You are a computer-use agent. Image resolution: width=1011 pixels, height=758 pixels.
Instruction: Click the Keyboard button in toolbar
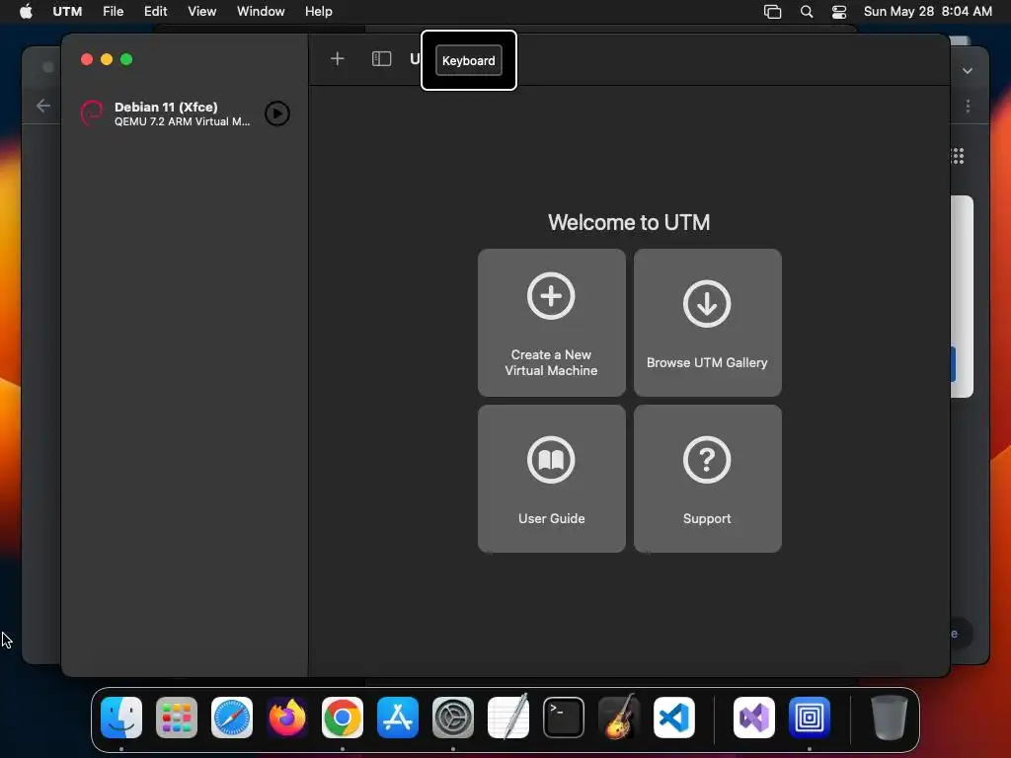pos(469,60)
